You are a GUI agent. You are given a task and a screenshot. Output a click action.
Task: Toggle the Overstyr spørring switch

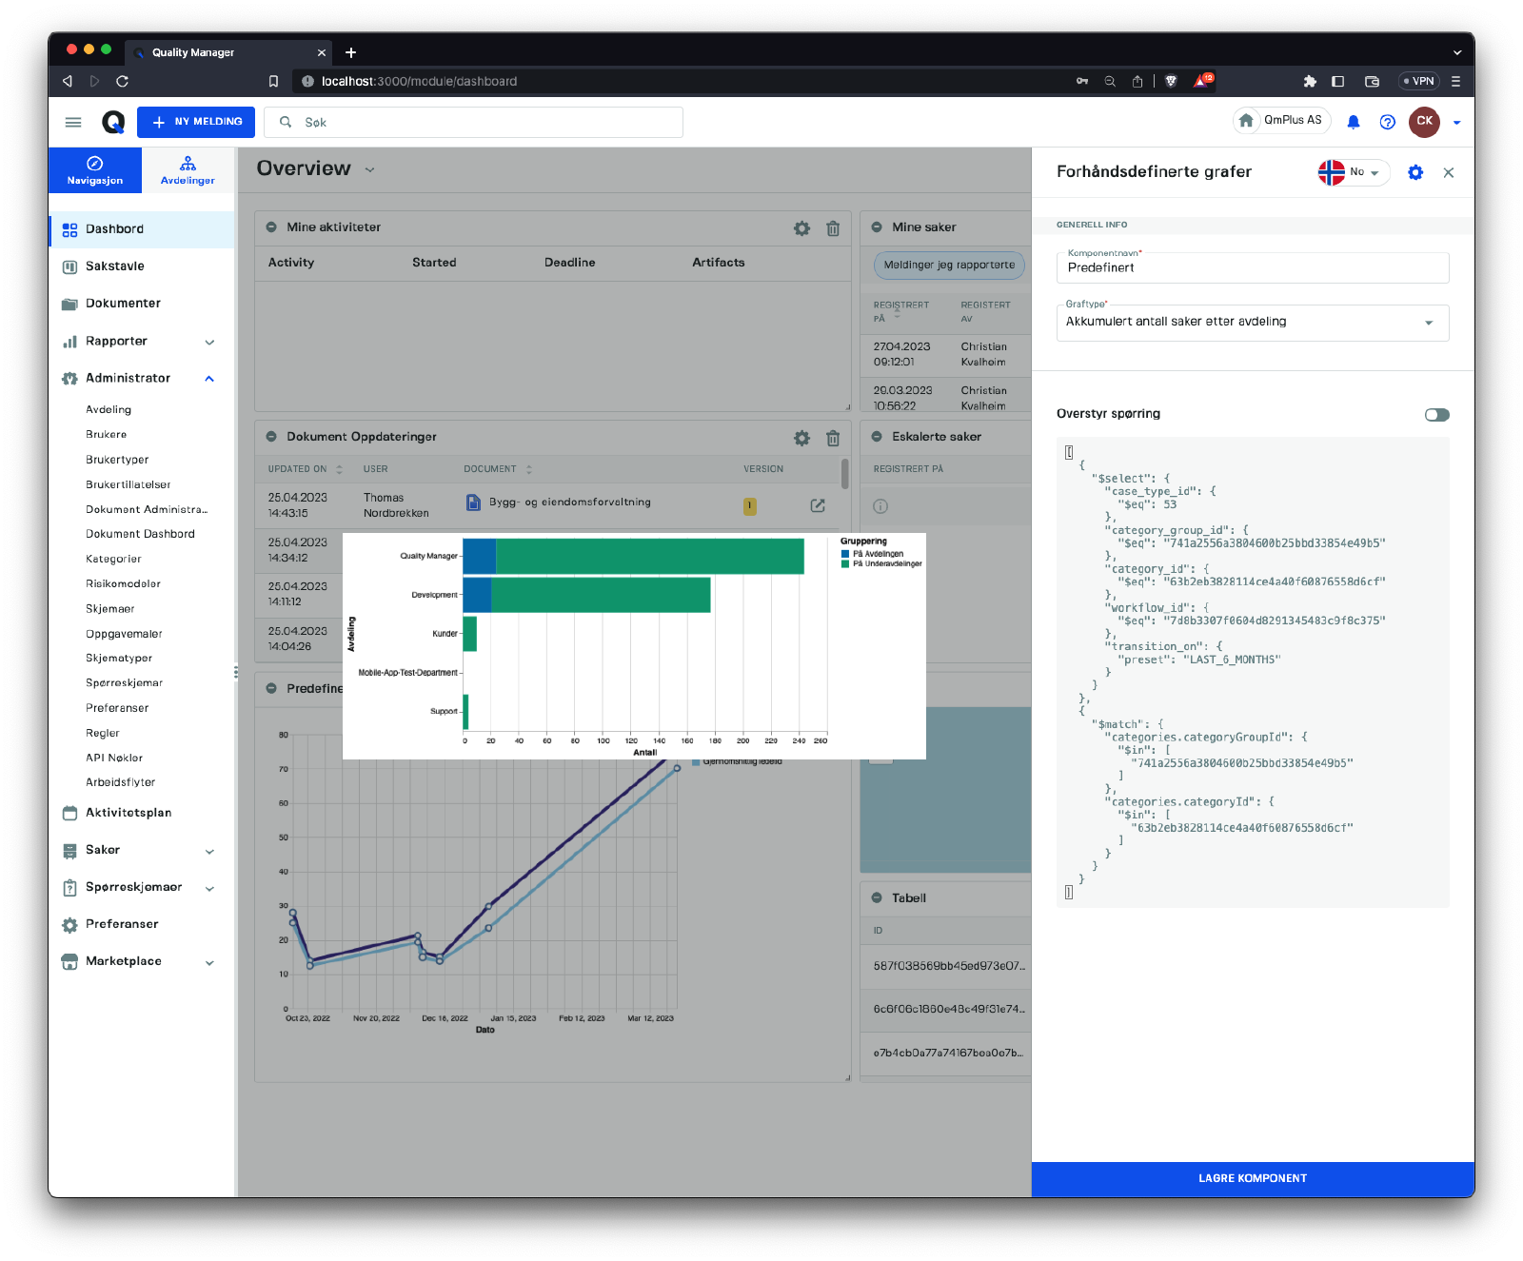(1436, 415)
